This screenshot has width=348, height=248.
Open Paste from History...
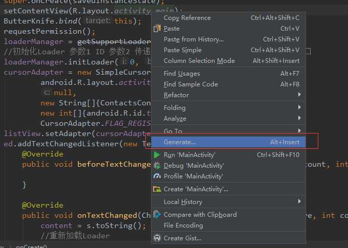193,39
